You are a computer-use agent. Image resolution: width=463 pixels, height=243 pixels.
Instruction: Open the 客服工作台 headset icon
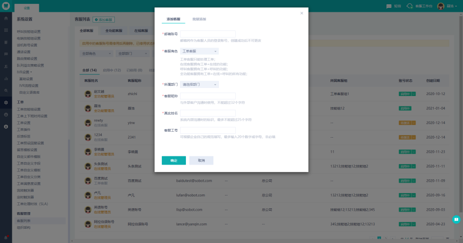pos(410,6)
